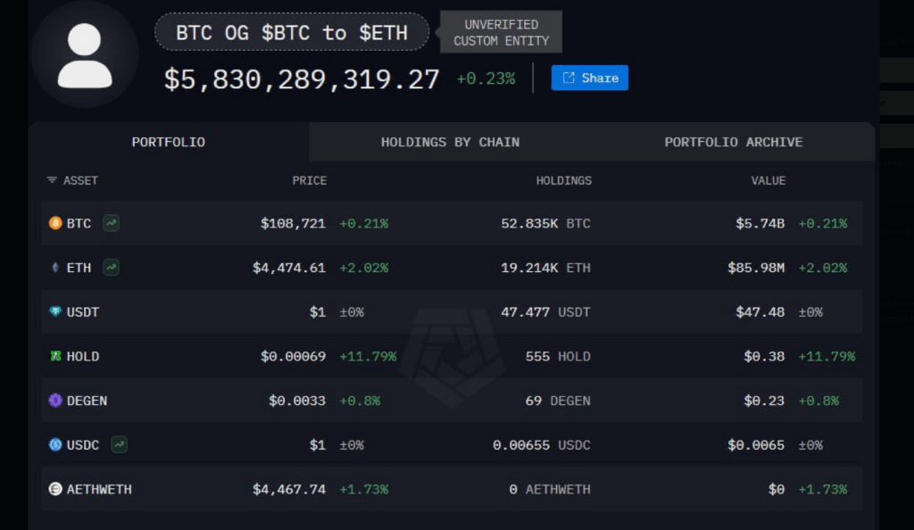Click the entity name BTC OG label

point(291,33)
